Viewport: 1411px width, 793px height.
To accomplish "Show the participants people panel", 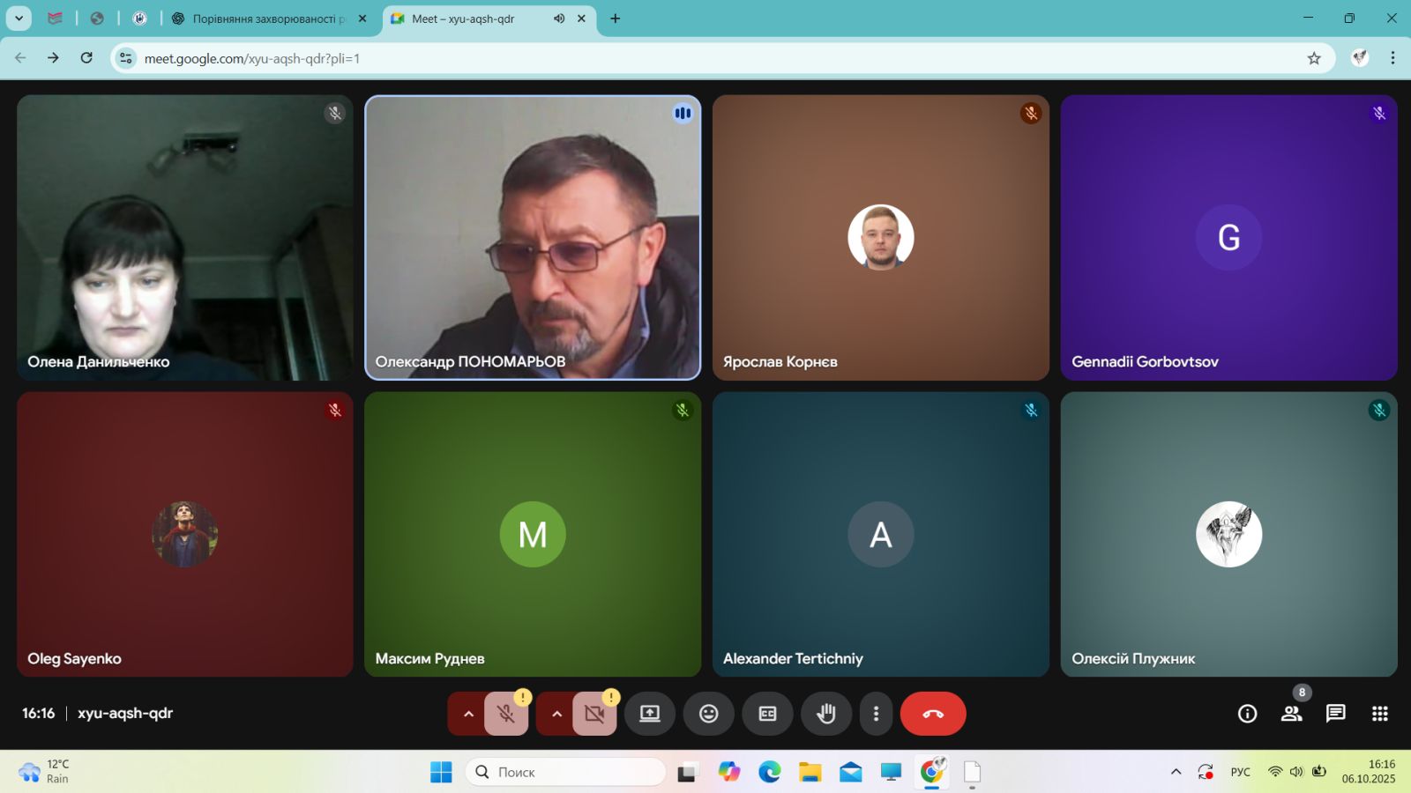I will (1291, 714).
